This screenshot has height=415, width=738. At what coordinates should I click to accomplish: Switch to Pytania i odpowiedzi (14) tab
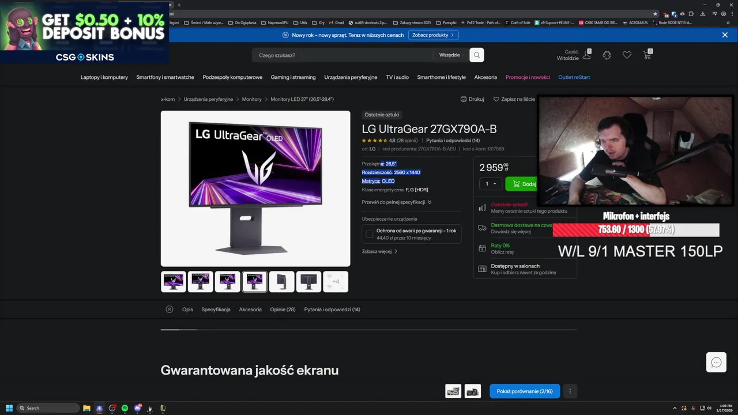(332, 310)
